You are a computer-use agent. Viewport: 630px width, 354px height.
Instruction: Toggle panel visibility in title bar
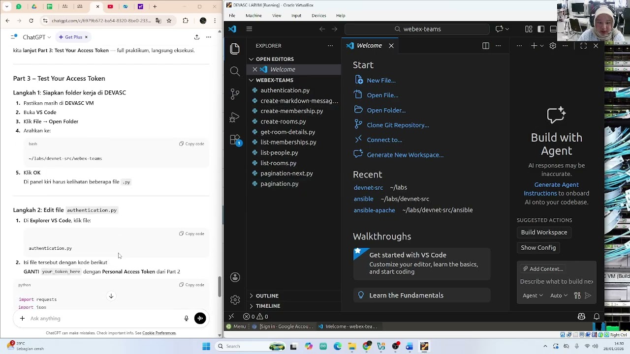pyautogui.click(x=553, y=29)
